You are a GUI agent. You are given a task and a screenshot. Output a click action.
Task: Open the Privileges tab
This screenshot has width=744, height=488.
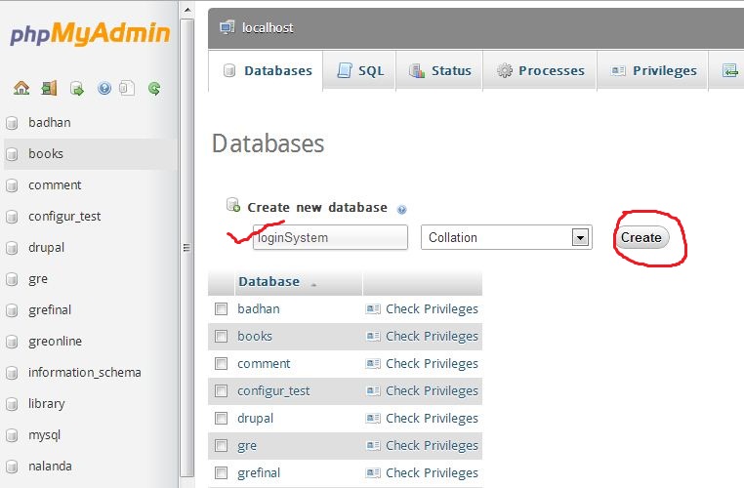point(653,71)
